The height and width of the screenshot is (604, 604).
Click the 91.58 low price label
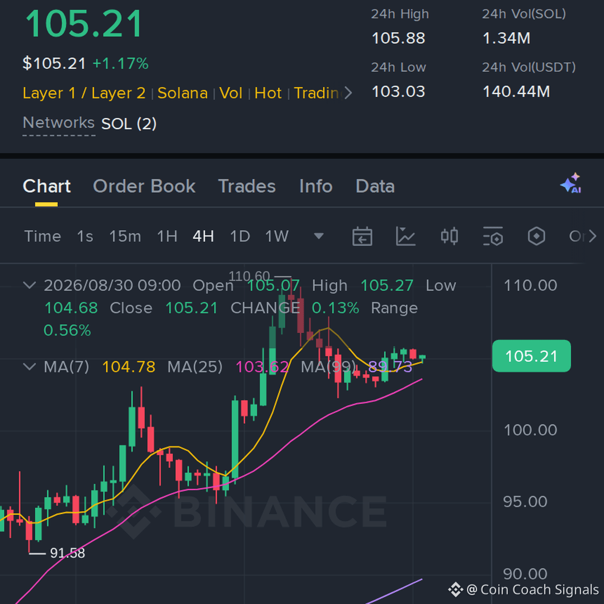(x=68, y=553)
